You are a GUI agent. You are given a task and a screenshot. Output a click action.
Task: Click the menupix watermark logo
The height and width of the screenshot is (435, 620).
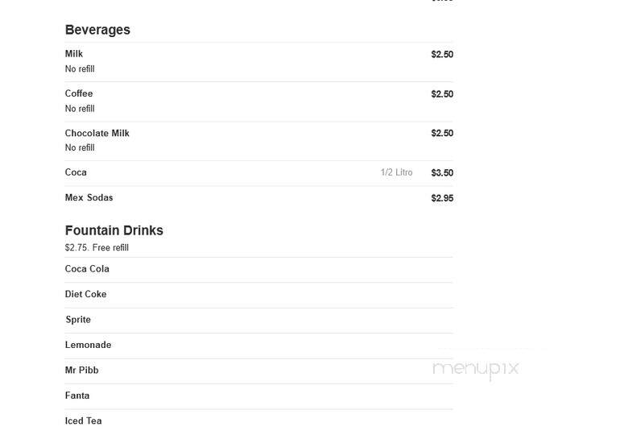click(x=475, y=370)
